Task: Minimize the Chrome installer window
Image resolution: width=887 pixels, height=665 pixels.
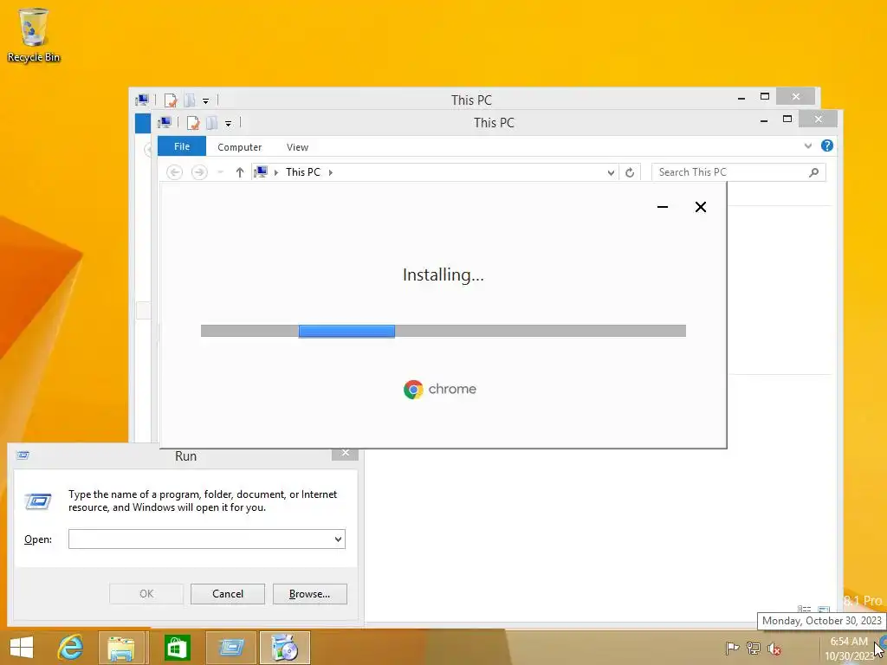Action: coord(663,207)
